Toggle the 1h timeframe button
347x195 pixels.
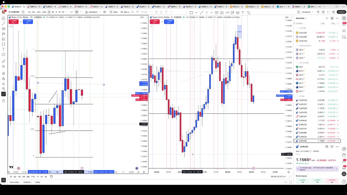pyautogui.click(x=49, y=12)
